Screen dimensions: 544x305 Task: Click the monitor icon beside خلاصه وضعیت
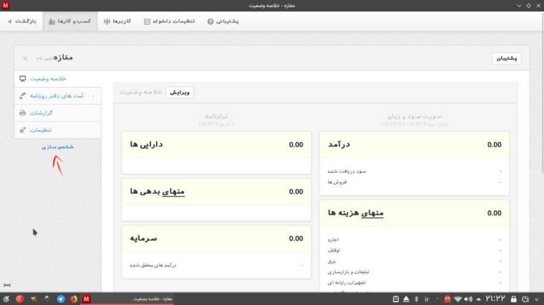23,79
